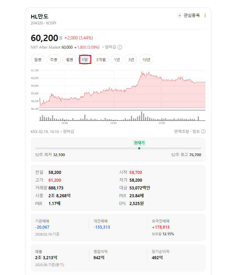The width and height of the screenshot is (228, 275).
Task: Click the 204320 · KOSPI ticker text
Action: click(44, 23)
